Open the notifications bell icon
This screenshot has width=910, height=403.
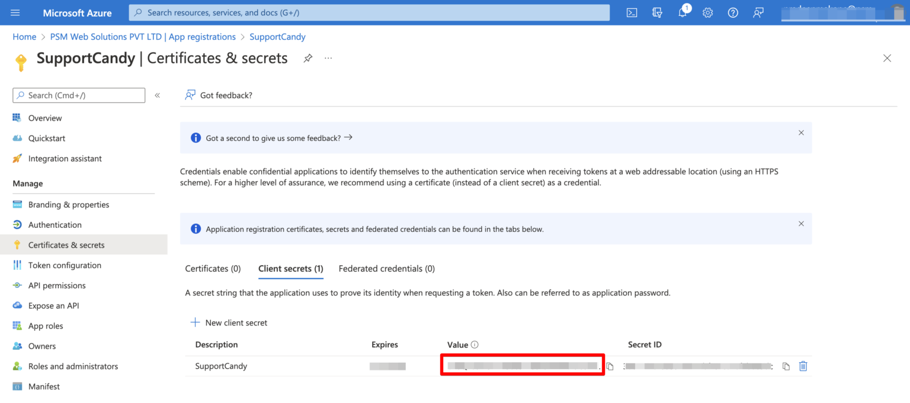[682, 12]
